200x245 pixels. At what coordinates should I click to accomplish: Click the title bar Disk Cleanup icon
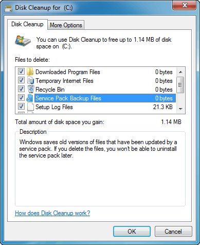click(x=8, y=8)
